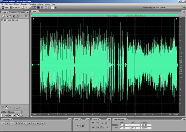Click the Files panel preview Play button
This screenshot has height=132, width=186.
tap(10, 107)
